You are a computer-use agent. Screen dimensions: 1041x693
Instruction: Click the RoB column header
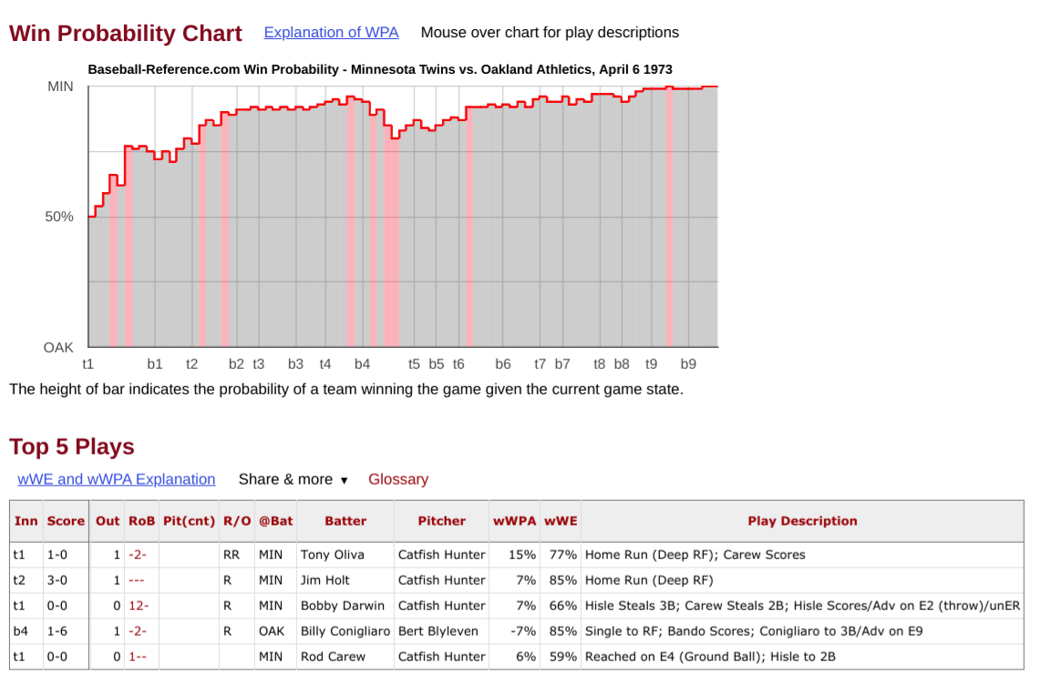pyautogui.click(x=141, y=521)
